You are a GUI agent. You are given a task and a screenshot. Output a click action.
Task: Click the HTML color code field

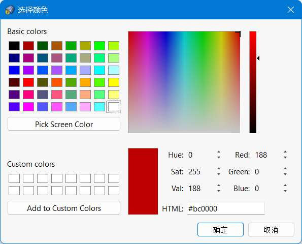tap(225, 208)
